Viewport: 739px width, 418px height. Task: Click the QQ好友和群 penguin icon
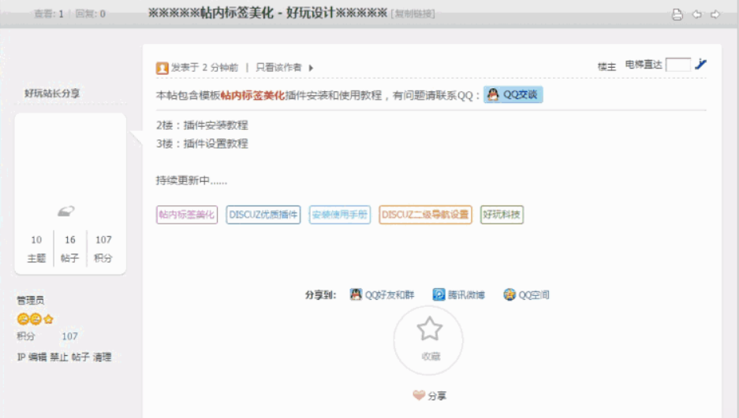(x=356, y=294)
